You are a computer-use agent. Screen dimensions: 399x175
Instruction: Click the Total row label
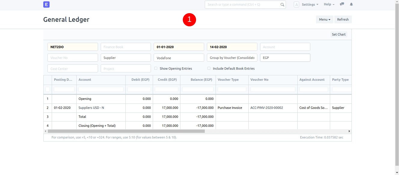point(82,117)
